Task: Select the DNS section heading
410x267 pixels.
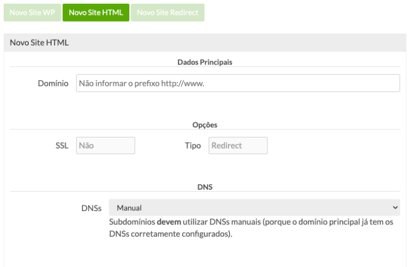Action: point(205,187)
